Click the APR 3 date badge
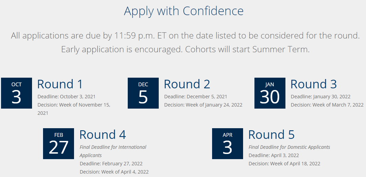Screen dimensions: 366x177 pyautogui.click(x=228, y=144)
